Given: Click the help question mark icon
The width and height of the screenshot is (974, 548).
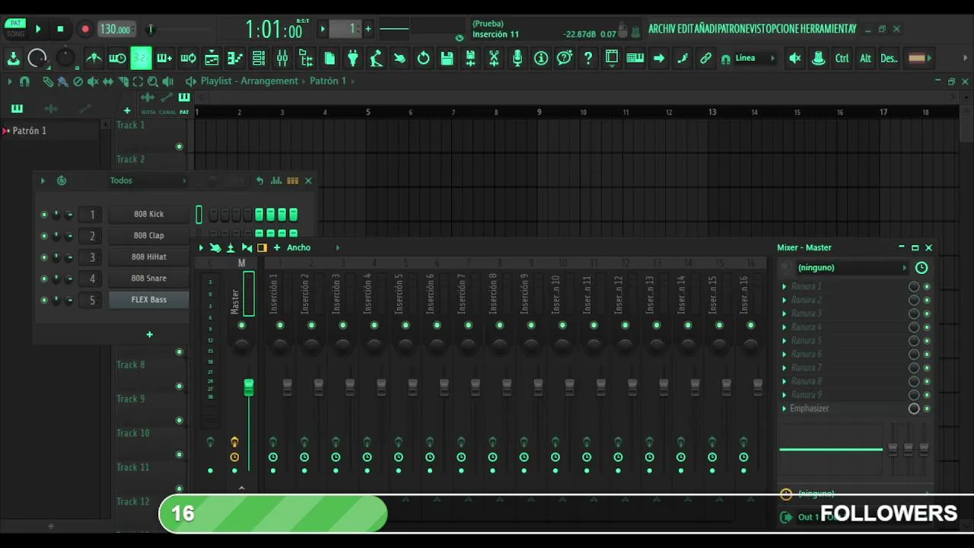Looking at the screenshot, I should click(x=588, y=58).
